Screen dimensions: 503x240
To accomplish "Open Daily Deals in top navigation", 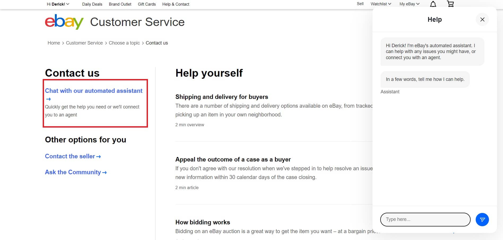I will [92, 4].
